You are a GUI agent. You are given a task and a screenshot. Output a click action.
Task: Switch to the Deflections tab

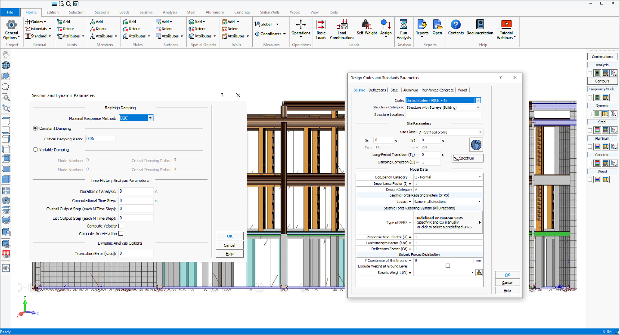click(x=377, y=90)
